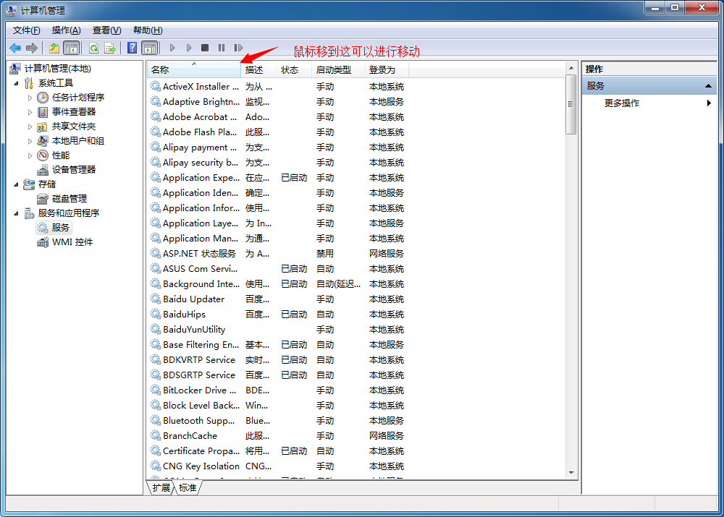Open Help via the question mark icon
The height and width of the screenshot is (517, 724).
pos(132,48)
